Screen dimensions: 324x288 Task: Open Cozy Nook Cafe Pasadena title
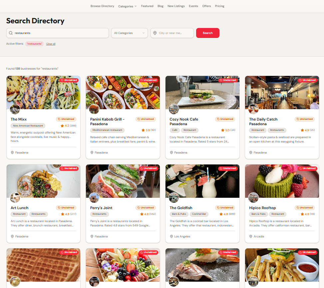point(184,122)
